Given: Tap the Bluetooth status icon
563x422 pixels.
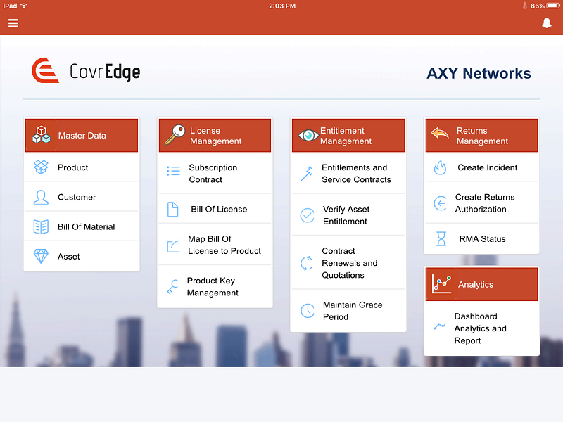Looking at the screenshot, I should coord(524,6).
